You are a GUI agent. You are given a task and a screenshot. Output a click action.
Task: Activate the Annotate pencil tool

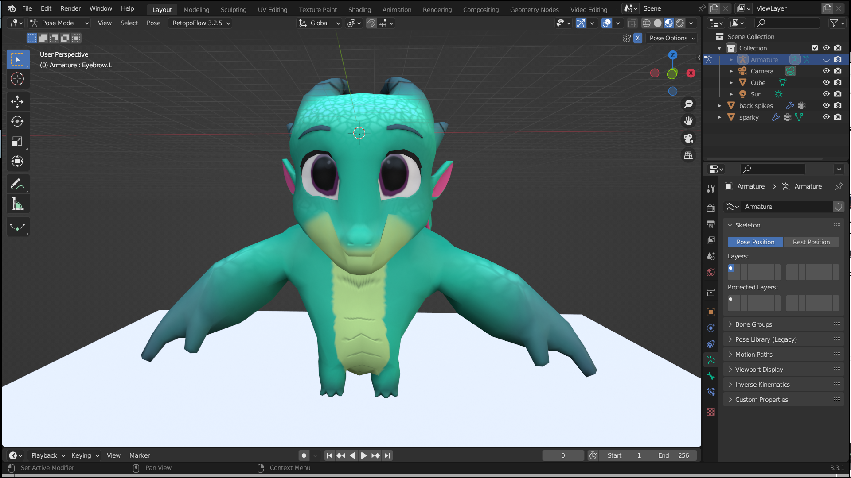[x=17, y=184]
